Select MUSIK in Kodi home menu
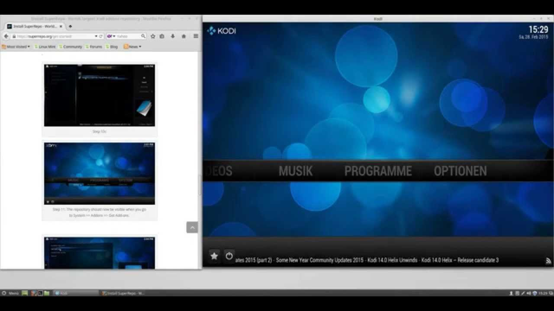 (296, 171)
